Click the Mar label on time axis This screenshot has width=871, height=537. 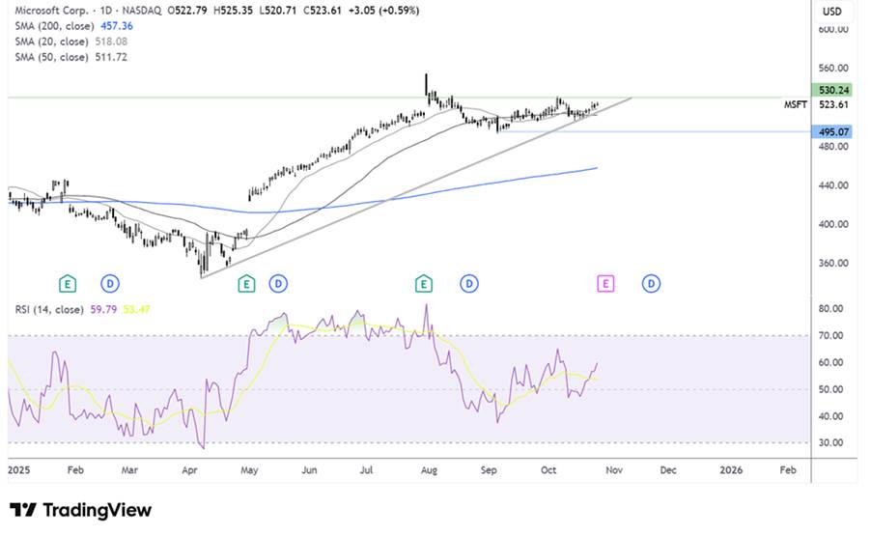(129, 470)
